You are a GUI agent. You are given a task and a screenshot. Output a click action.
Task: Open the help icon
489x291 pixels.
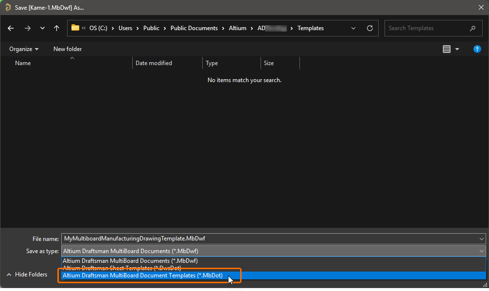(477, 49)
